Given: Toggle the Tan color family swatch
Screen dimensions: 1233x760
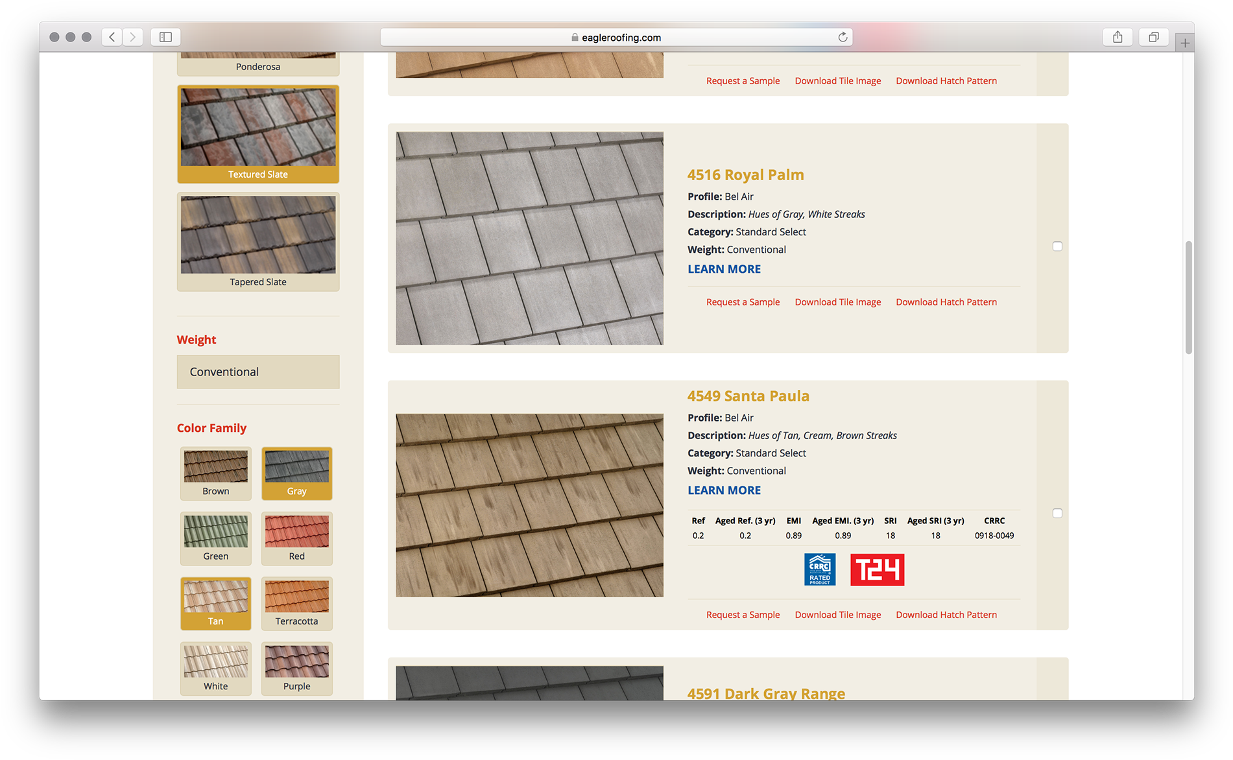Looking at the screenshot, I should pyautogui.click(x=216, y=603).
